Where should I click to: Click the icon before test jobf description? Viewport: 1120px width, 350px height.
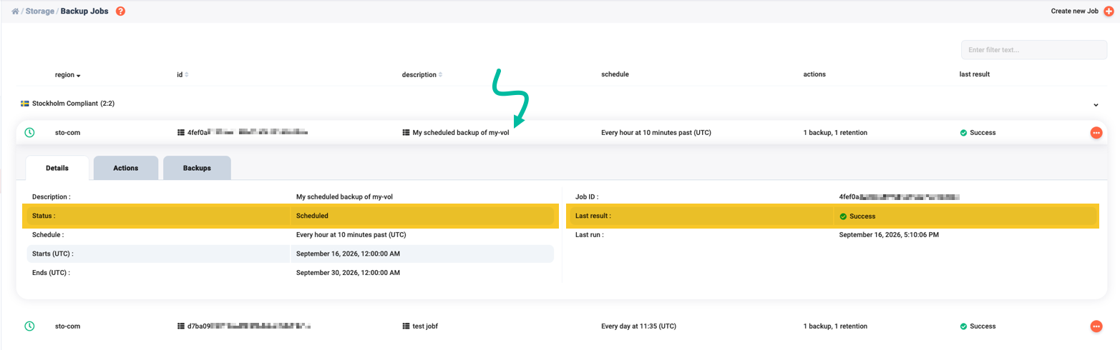406,326
